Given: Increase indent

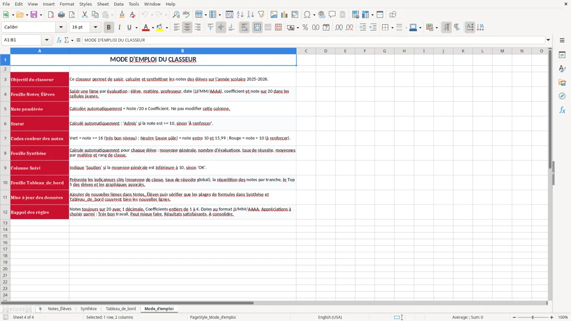Looking at the screenshot, I should tap(363, 28).
